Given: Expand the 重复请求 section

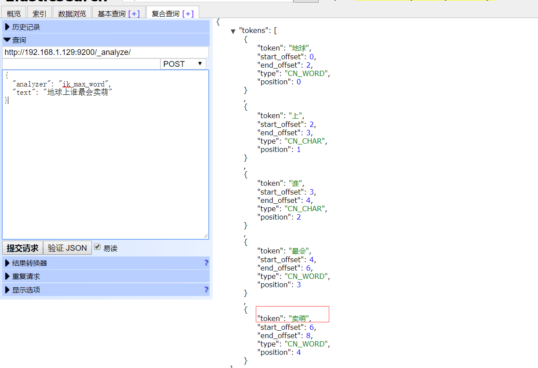Looking at the screenshot, I should point(25,277).
